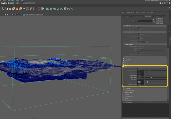Image resolution: width=171 pixels, height=119 pixels.
Task: Open the Modeling Toolkit side tab
Action: pos(170,31)
